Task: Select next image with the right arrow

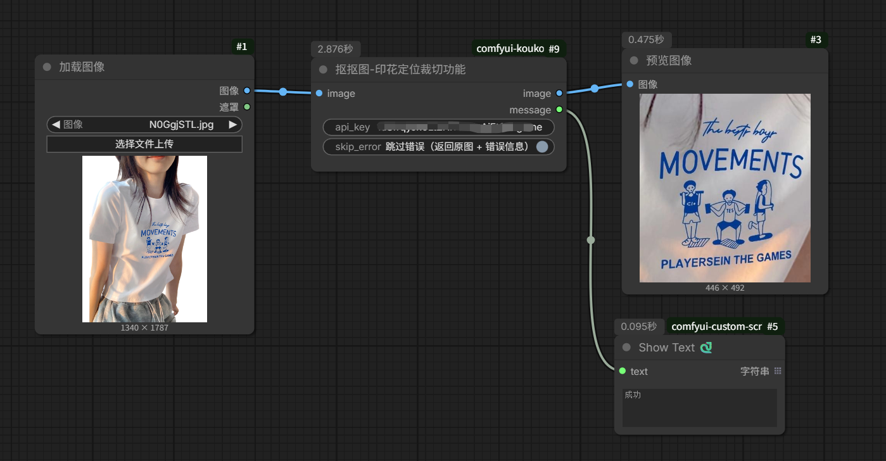Action: click(x=233, y=125)
